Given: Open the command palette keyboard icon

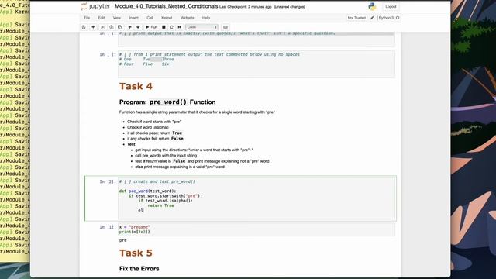Looking at the screenshot, I should click(226, 27).
